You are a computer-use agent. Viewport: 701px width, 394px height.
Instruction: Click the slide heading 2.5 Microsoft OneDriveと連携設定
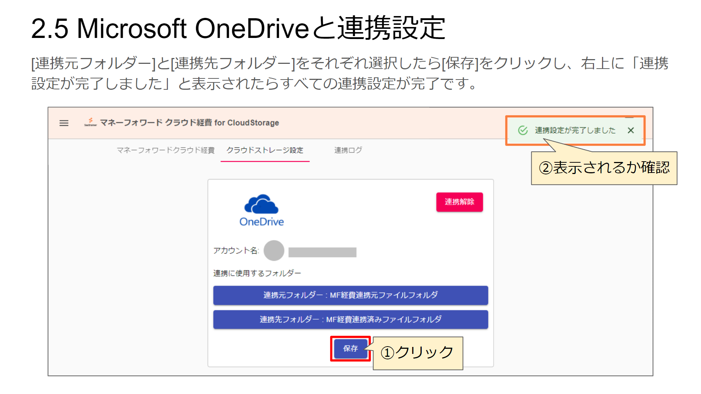238,28
